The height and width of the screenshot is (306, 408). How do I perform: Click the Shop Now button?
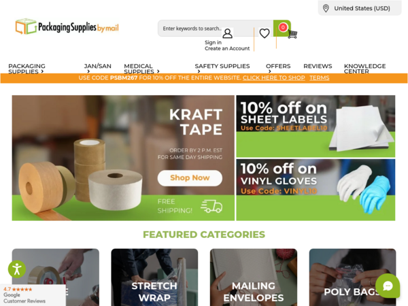point(190,178)
